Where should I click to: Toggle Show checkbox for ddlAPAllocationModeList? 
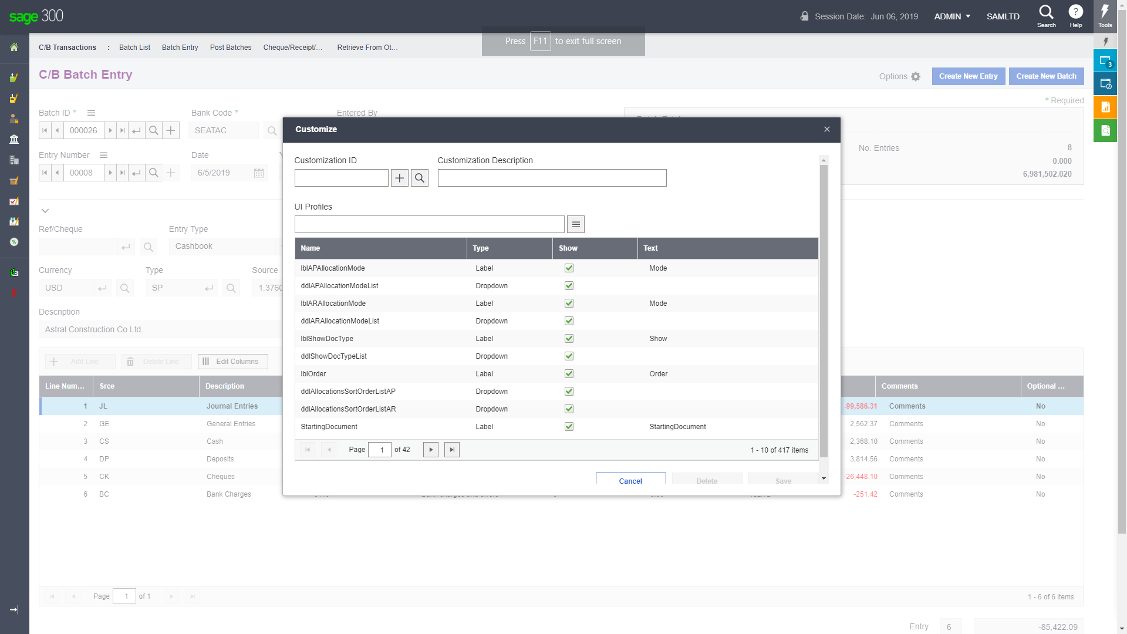[569, 286]
